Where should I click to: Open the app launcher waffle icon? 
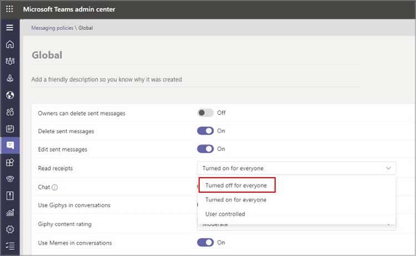click(x=9, y=9)
